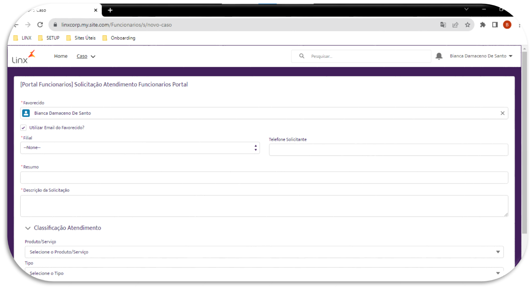Image resolution: width=532 pixels, height=289 pixels.
Task: Open the browser extensions puzzle icon
Action: (483, 25)
